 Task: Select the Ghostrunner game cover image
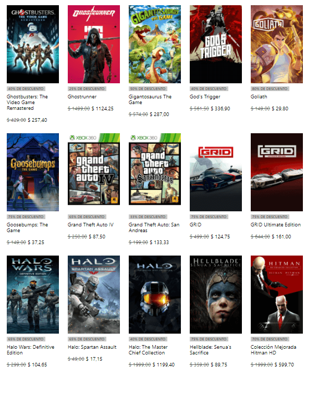click(94, 44)
